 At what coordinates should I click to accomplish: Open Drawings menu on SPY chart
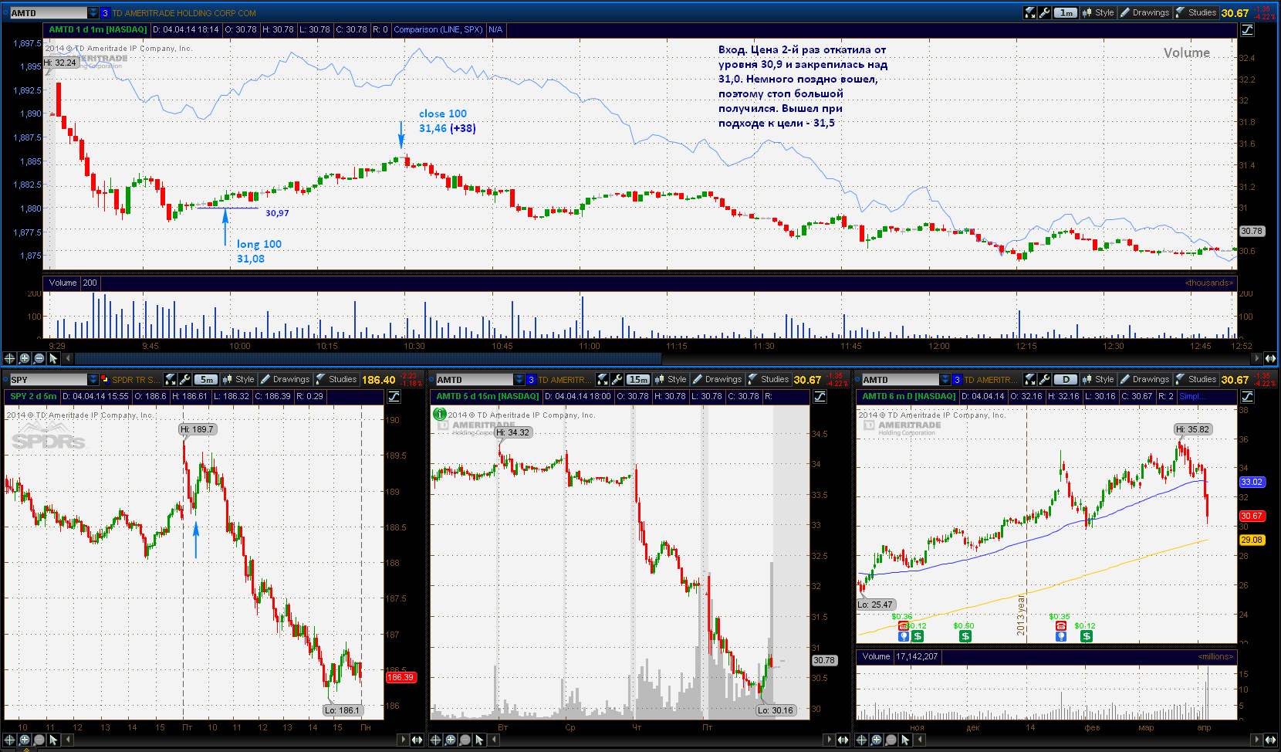click(x=285, y=379)
